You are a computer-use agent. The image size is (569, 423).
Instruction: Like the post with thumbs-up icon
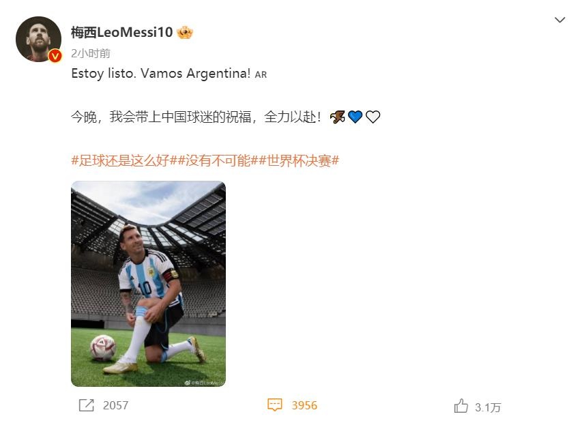[x=461, y=406]
